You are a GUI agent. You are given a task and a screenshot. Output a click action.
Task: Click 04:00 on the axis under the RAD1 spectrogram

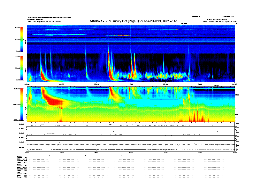click(x=62, y=84)
